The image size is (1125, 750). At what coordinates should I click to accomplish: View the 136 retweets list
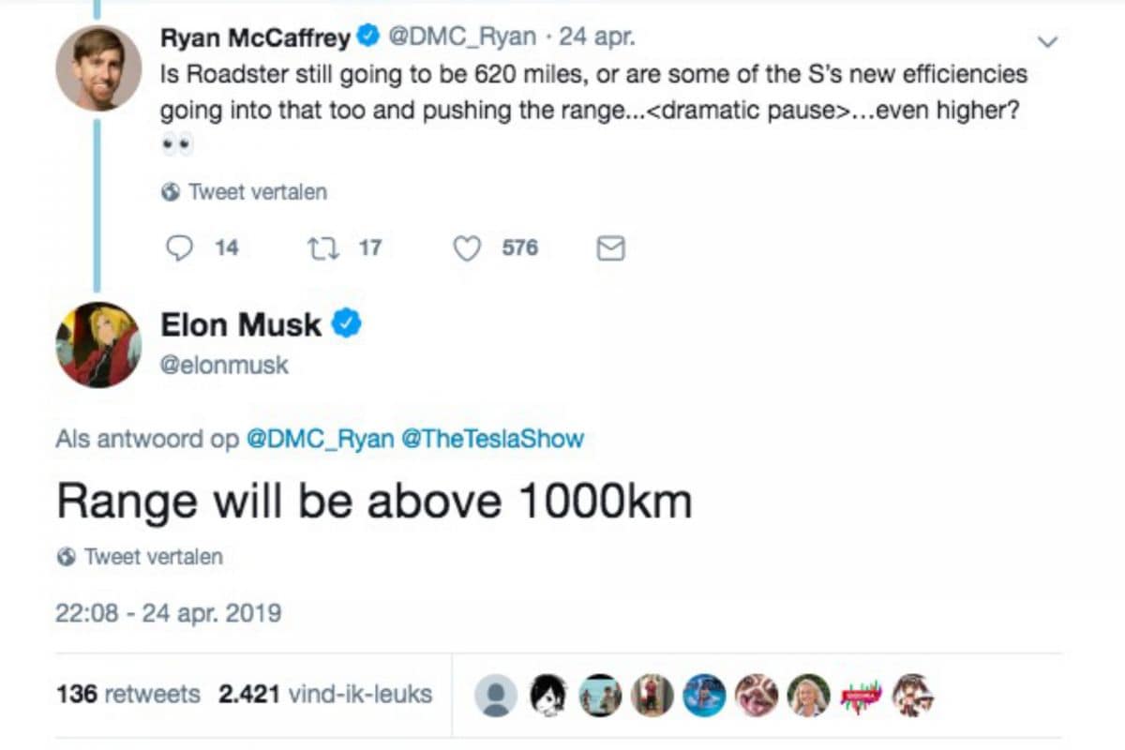point(128,695)
